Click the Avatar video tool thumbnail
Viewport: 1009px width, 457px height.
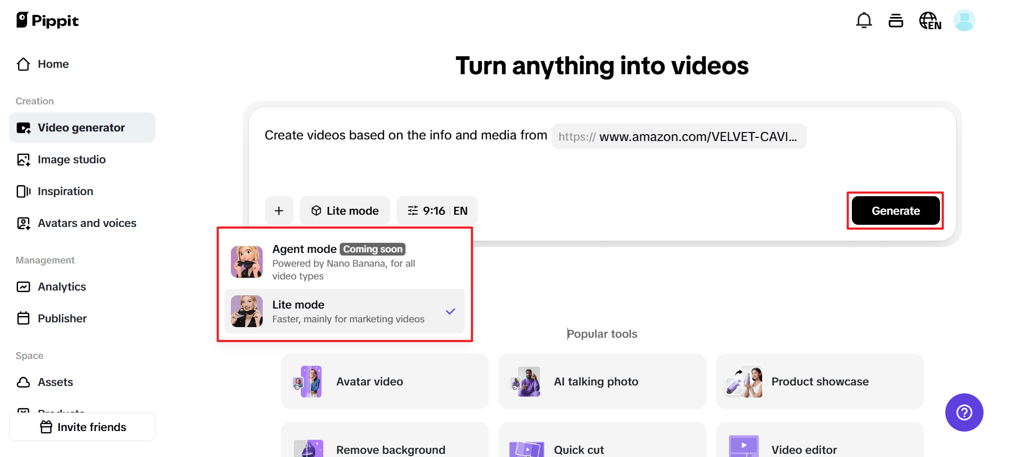[x=308, y=381]
